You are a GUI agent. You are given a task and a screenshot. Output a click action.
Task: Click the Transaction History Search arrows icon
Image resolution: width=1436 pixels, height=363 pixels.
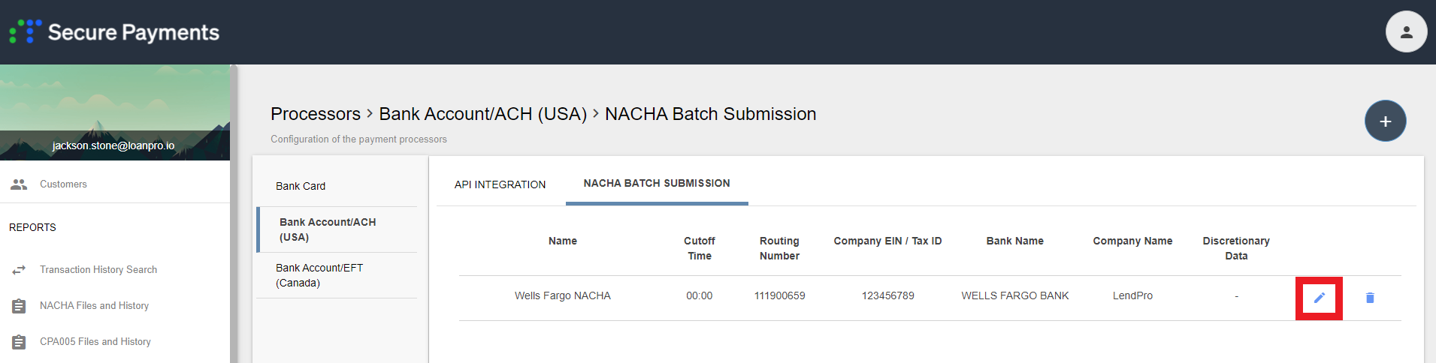pyautogui.click(x=19, y=270)
